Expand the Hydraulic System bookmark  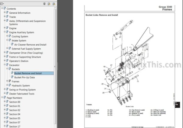(7, 85)
